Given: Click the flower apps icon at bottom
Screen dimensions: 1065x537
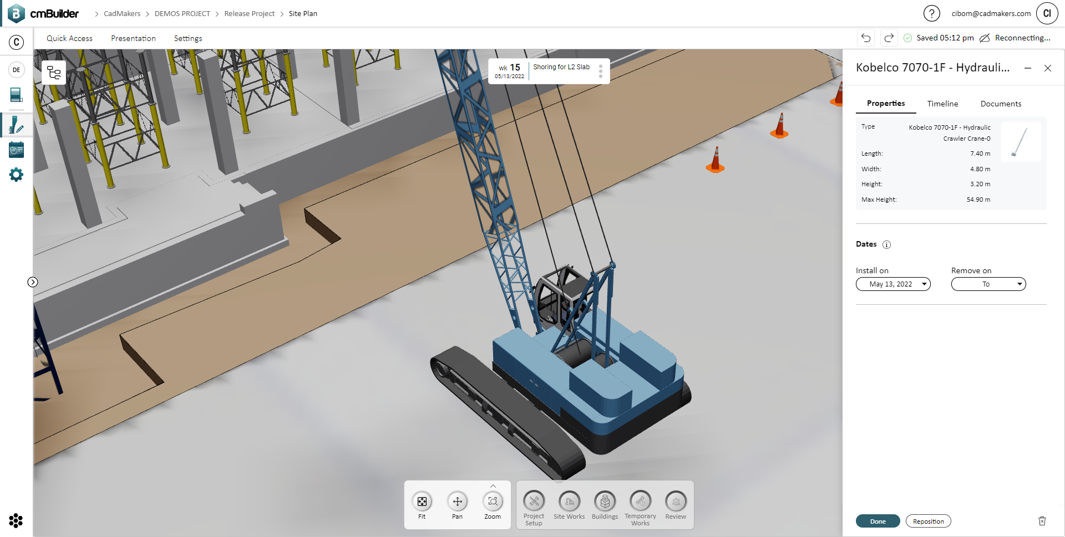Looking at the screenshot, I should [x=16, y=520].
